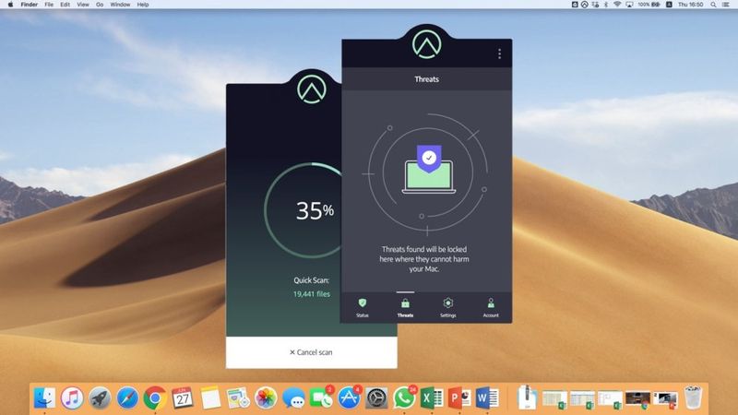738x415 pixels.
Task: Open Notification Center list icon
Action: [726, 5]
